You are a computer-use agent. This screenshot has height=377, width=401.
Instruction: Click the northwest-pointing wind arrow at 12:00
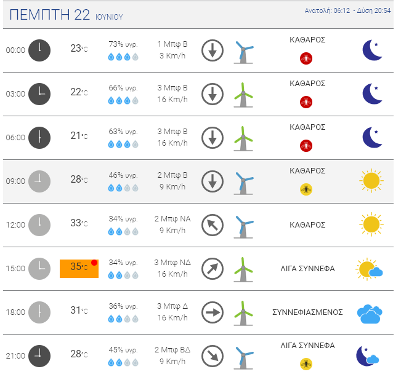tap(213, 225)
